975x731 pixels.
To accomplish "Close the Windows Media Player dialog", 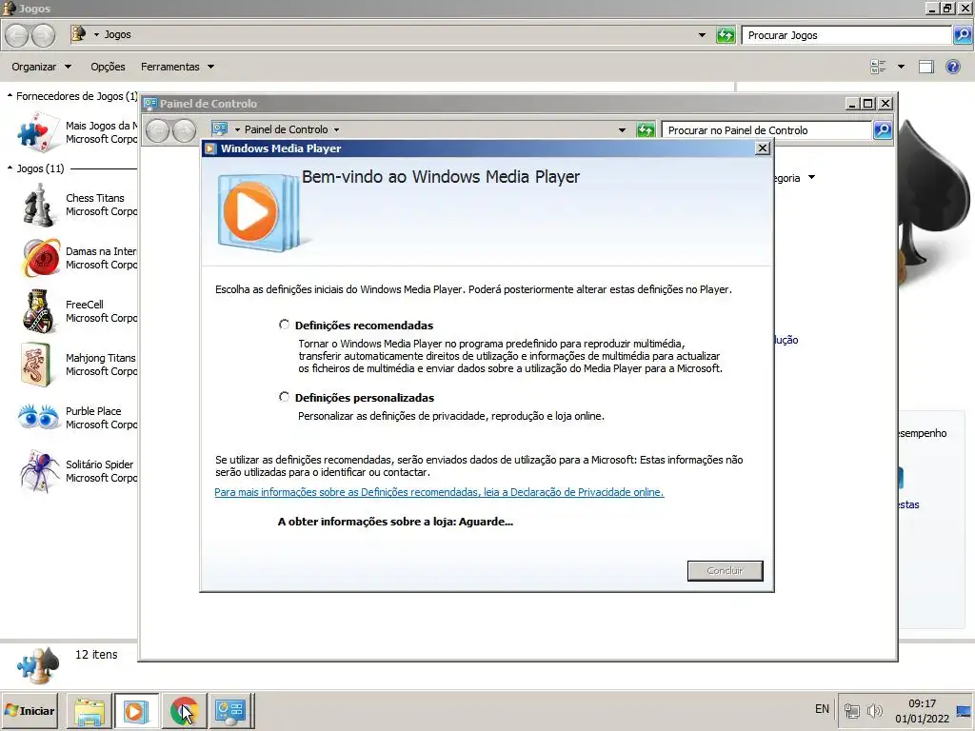I will click(x=763, y=148).
